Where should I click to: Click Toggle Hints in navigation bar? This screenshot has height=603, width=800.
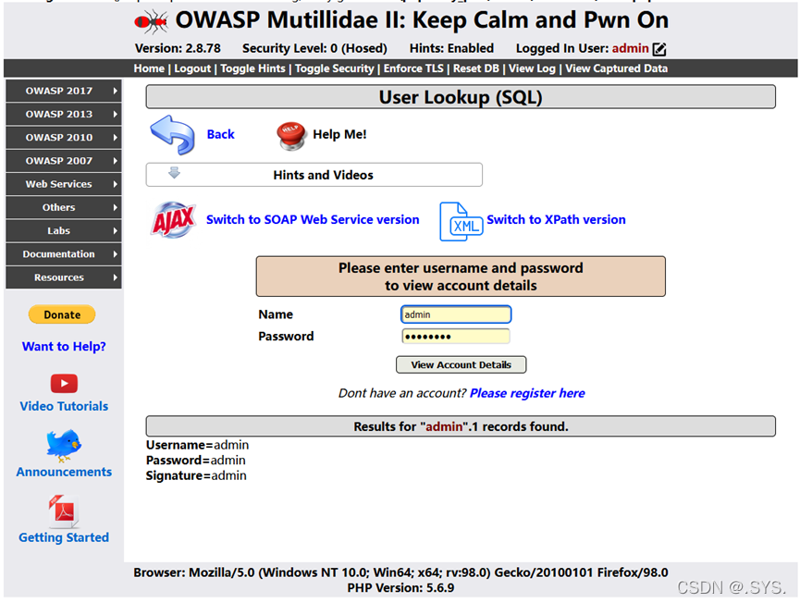[x=252, y=68]
